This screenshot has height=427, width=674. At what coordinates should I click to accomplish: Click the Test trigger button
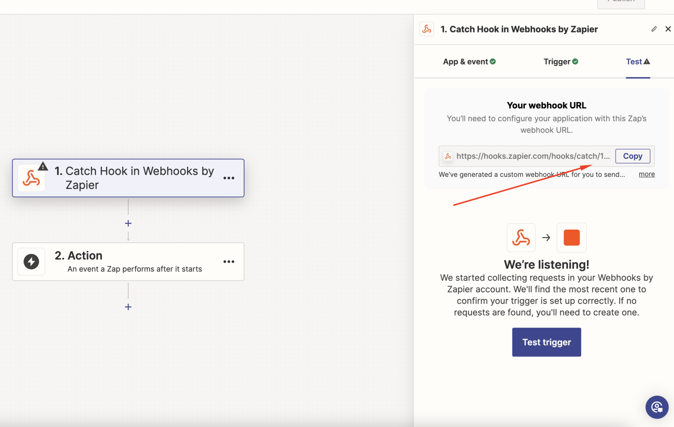(546, 342)
